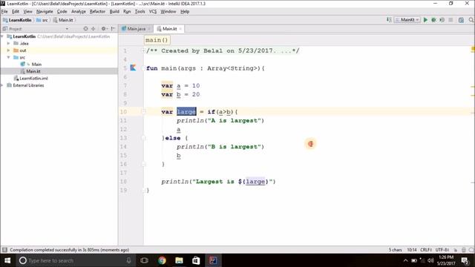Image resolution: width=475 pixels, height=267 pixels.
Task: Open the Window menu
Action: (x=168, y=12)
